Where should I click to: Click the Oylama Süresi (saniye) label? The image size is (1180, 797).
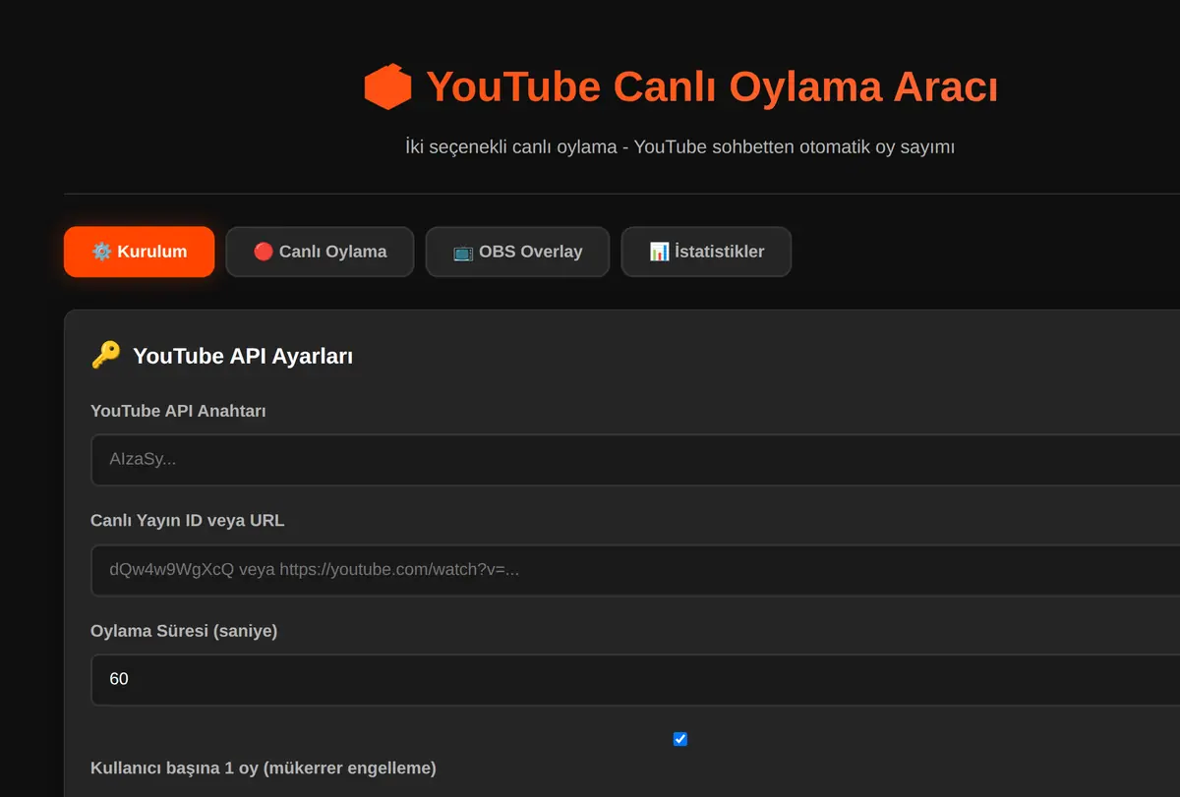coord(184,631)
